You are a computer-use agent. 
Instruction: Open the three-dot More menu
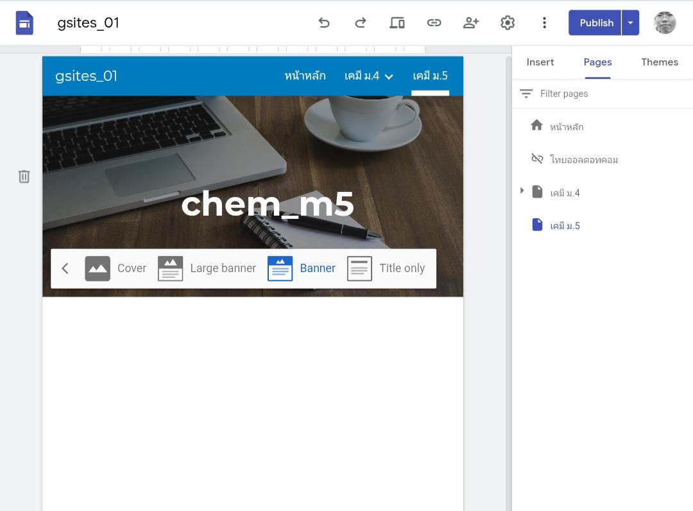[544, 23]
